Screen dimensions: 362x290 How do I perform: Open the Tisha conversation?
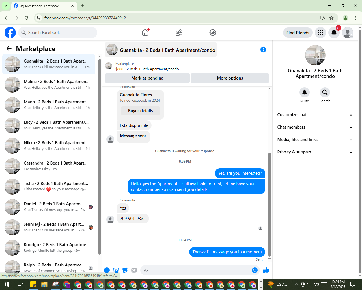pyautogui.click(x=49, y=187)
